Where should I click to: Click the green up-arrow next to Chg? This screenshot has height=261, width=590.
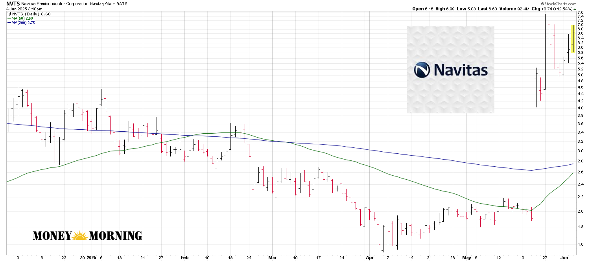point(575,9)
